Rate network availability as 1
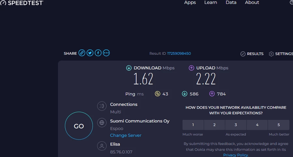 pyautogui.click(x=193, y=125)
